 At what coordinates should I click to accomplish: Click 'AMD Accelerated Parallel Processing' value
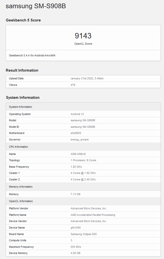[x=93, y=215]
